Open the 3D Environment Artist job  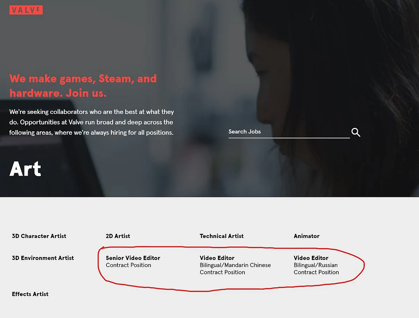(43, 258)
